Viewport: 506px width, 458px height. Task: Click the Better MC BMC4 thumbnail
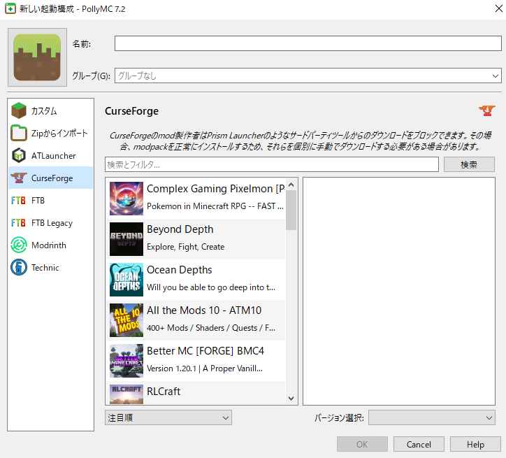[127, 361]
